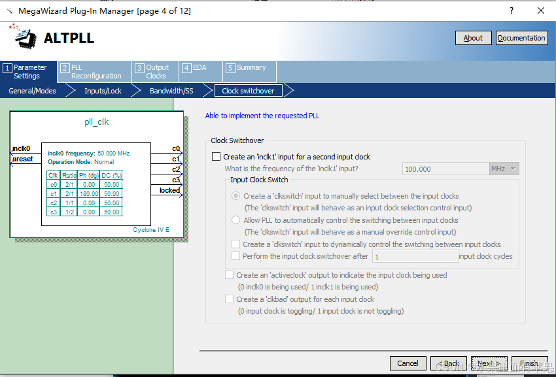Click 'Able to implement the requested PLL' text
The height and width of the screenshot is (377, 556).
pyautogui.click(x=262, y=116)
